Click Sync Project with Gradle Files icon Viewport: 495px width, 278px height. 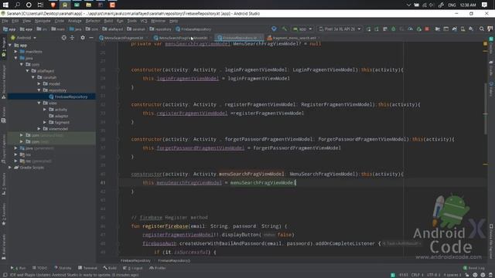454,29
